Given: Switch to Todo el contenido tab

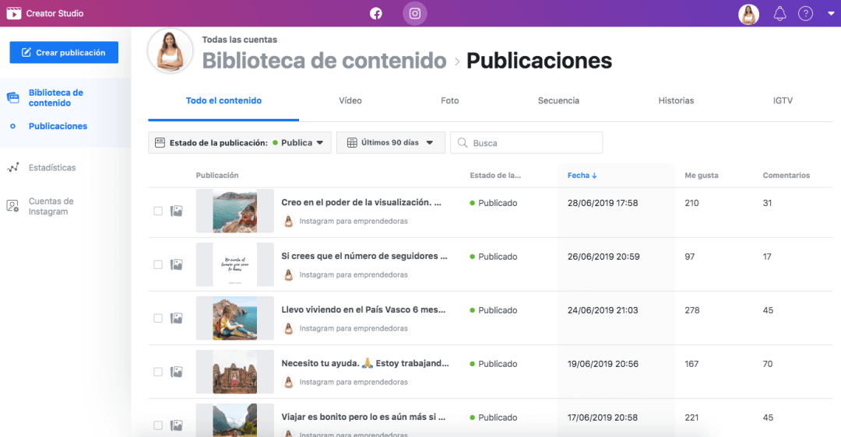Looking at the screenshot, I should pyautogui.click(x=223, y=100).
